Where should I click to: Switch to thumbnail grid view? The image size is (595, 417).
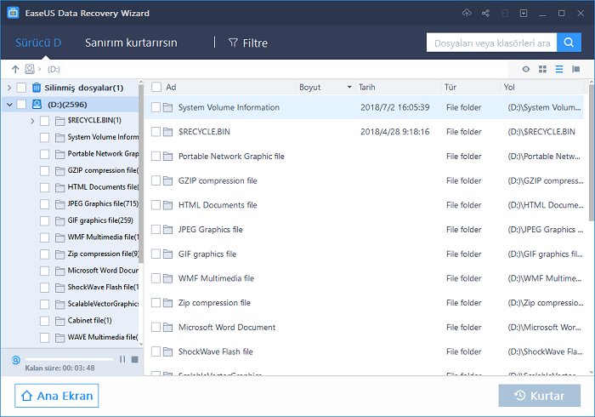542,69
